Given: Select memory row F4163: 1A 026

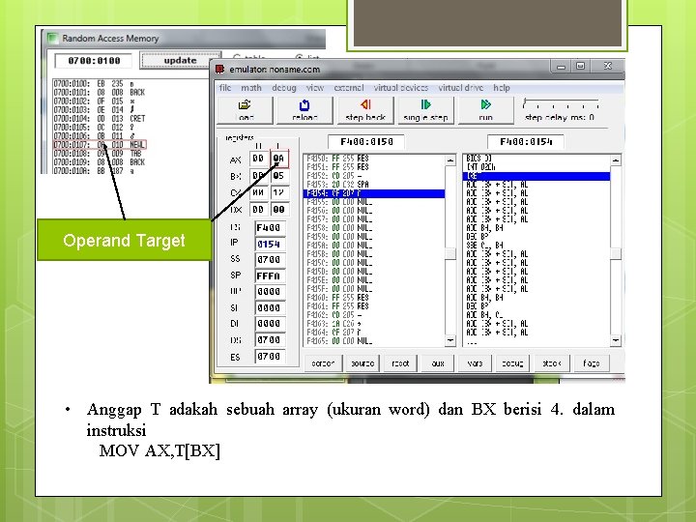Looking at the screenshot, I should point(374,324).
